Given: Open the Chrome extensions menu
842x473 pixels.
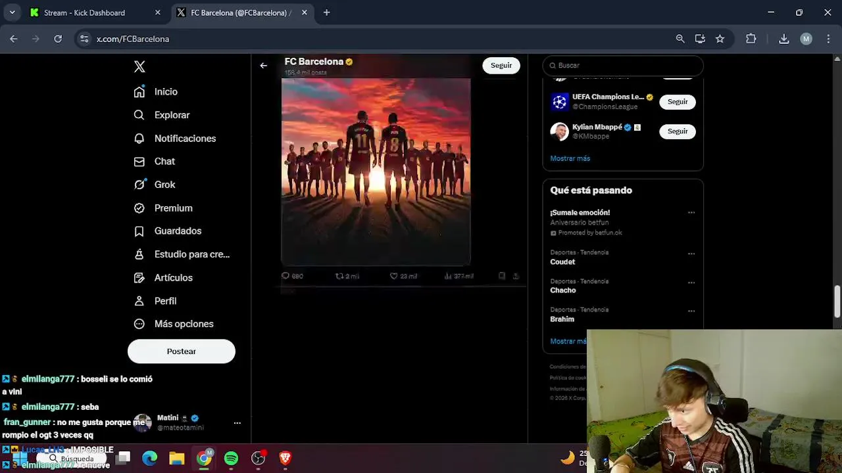Looking at the screenshot, I should (x=751, y=39).
